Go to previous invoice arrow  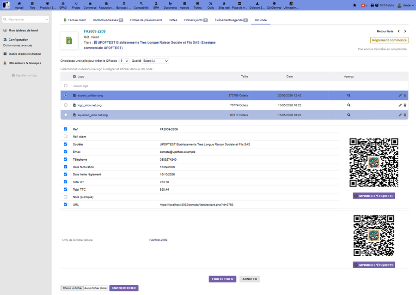tap(398, 31)
